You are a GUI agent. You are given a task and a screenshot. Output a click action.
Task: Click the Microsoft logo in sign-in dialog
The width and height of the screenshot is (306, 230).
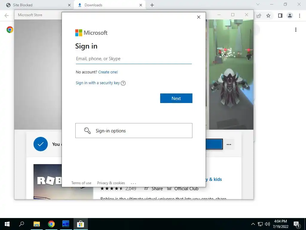tap(91, 33)
